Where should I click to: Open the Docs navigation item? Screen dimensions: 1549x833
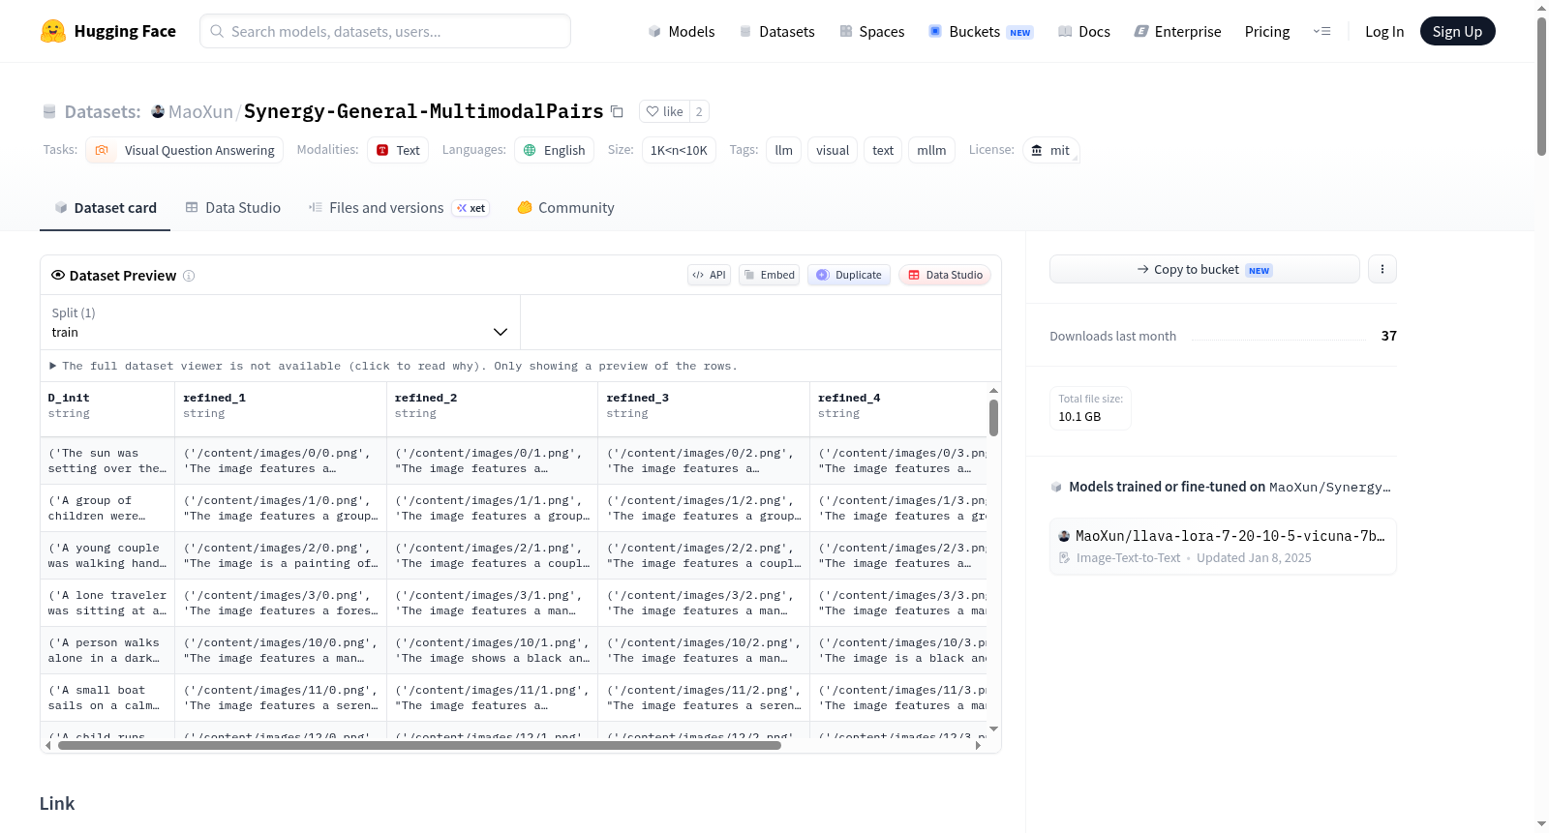point(1083,31)
